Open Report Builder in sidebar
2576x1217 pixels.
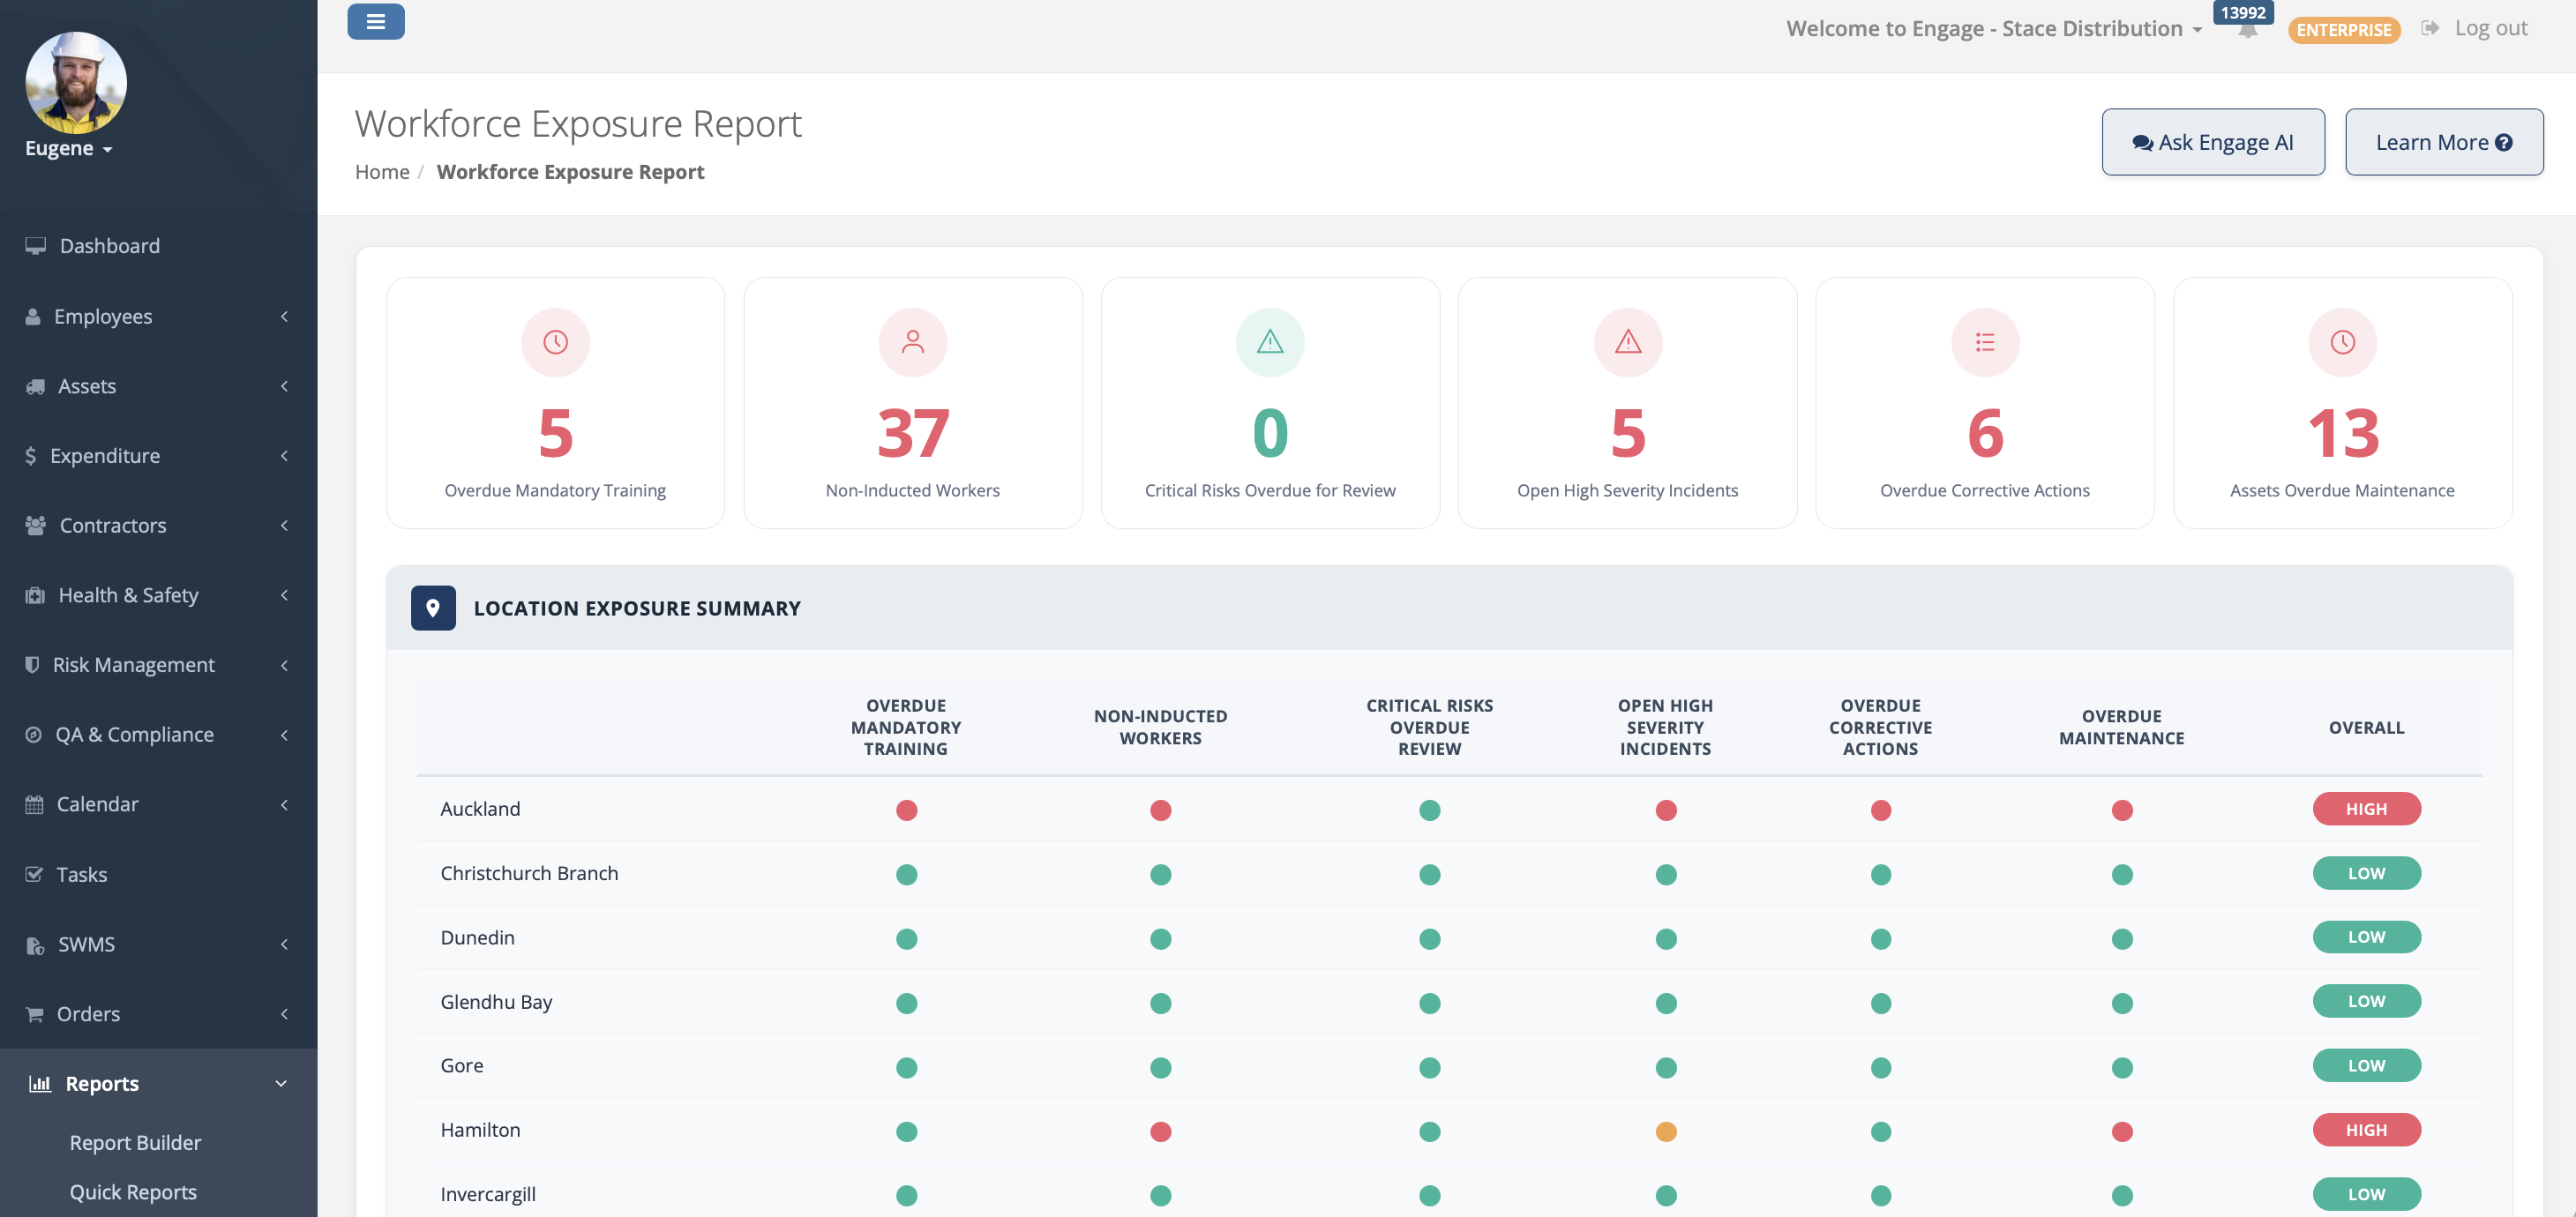135,1143
